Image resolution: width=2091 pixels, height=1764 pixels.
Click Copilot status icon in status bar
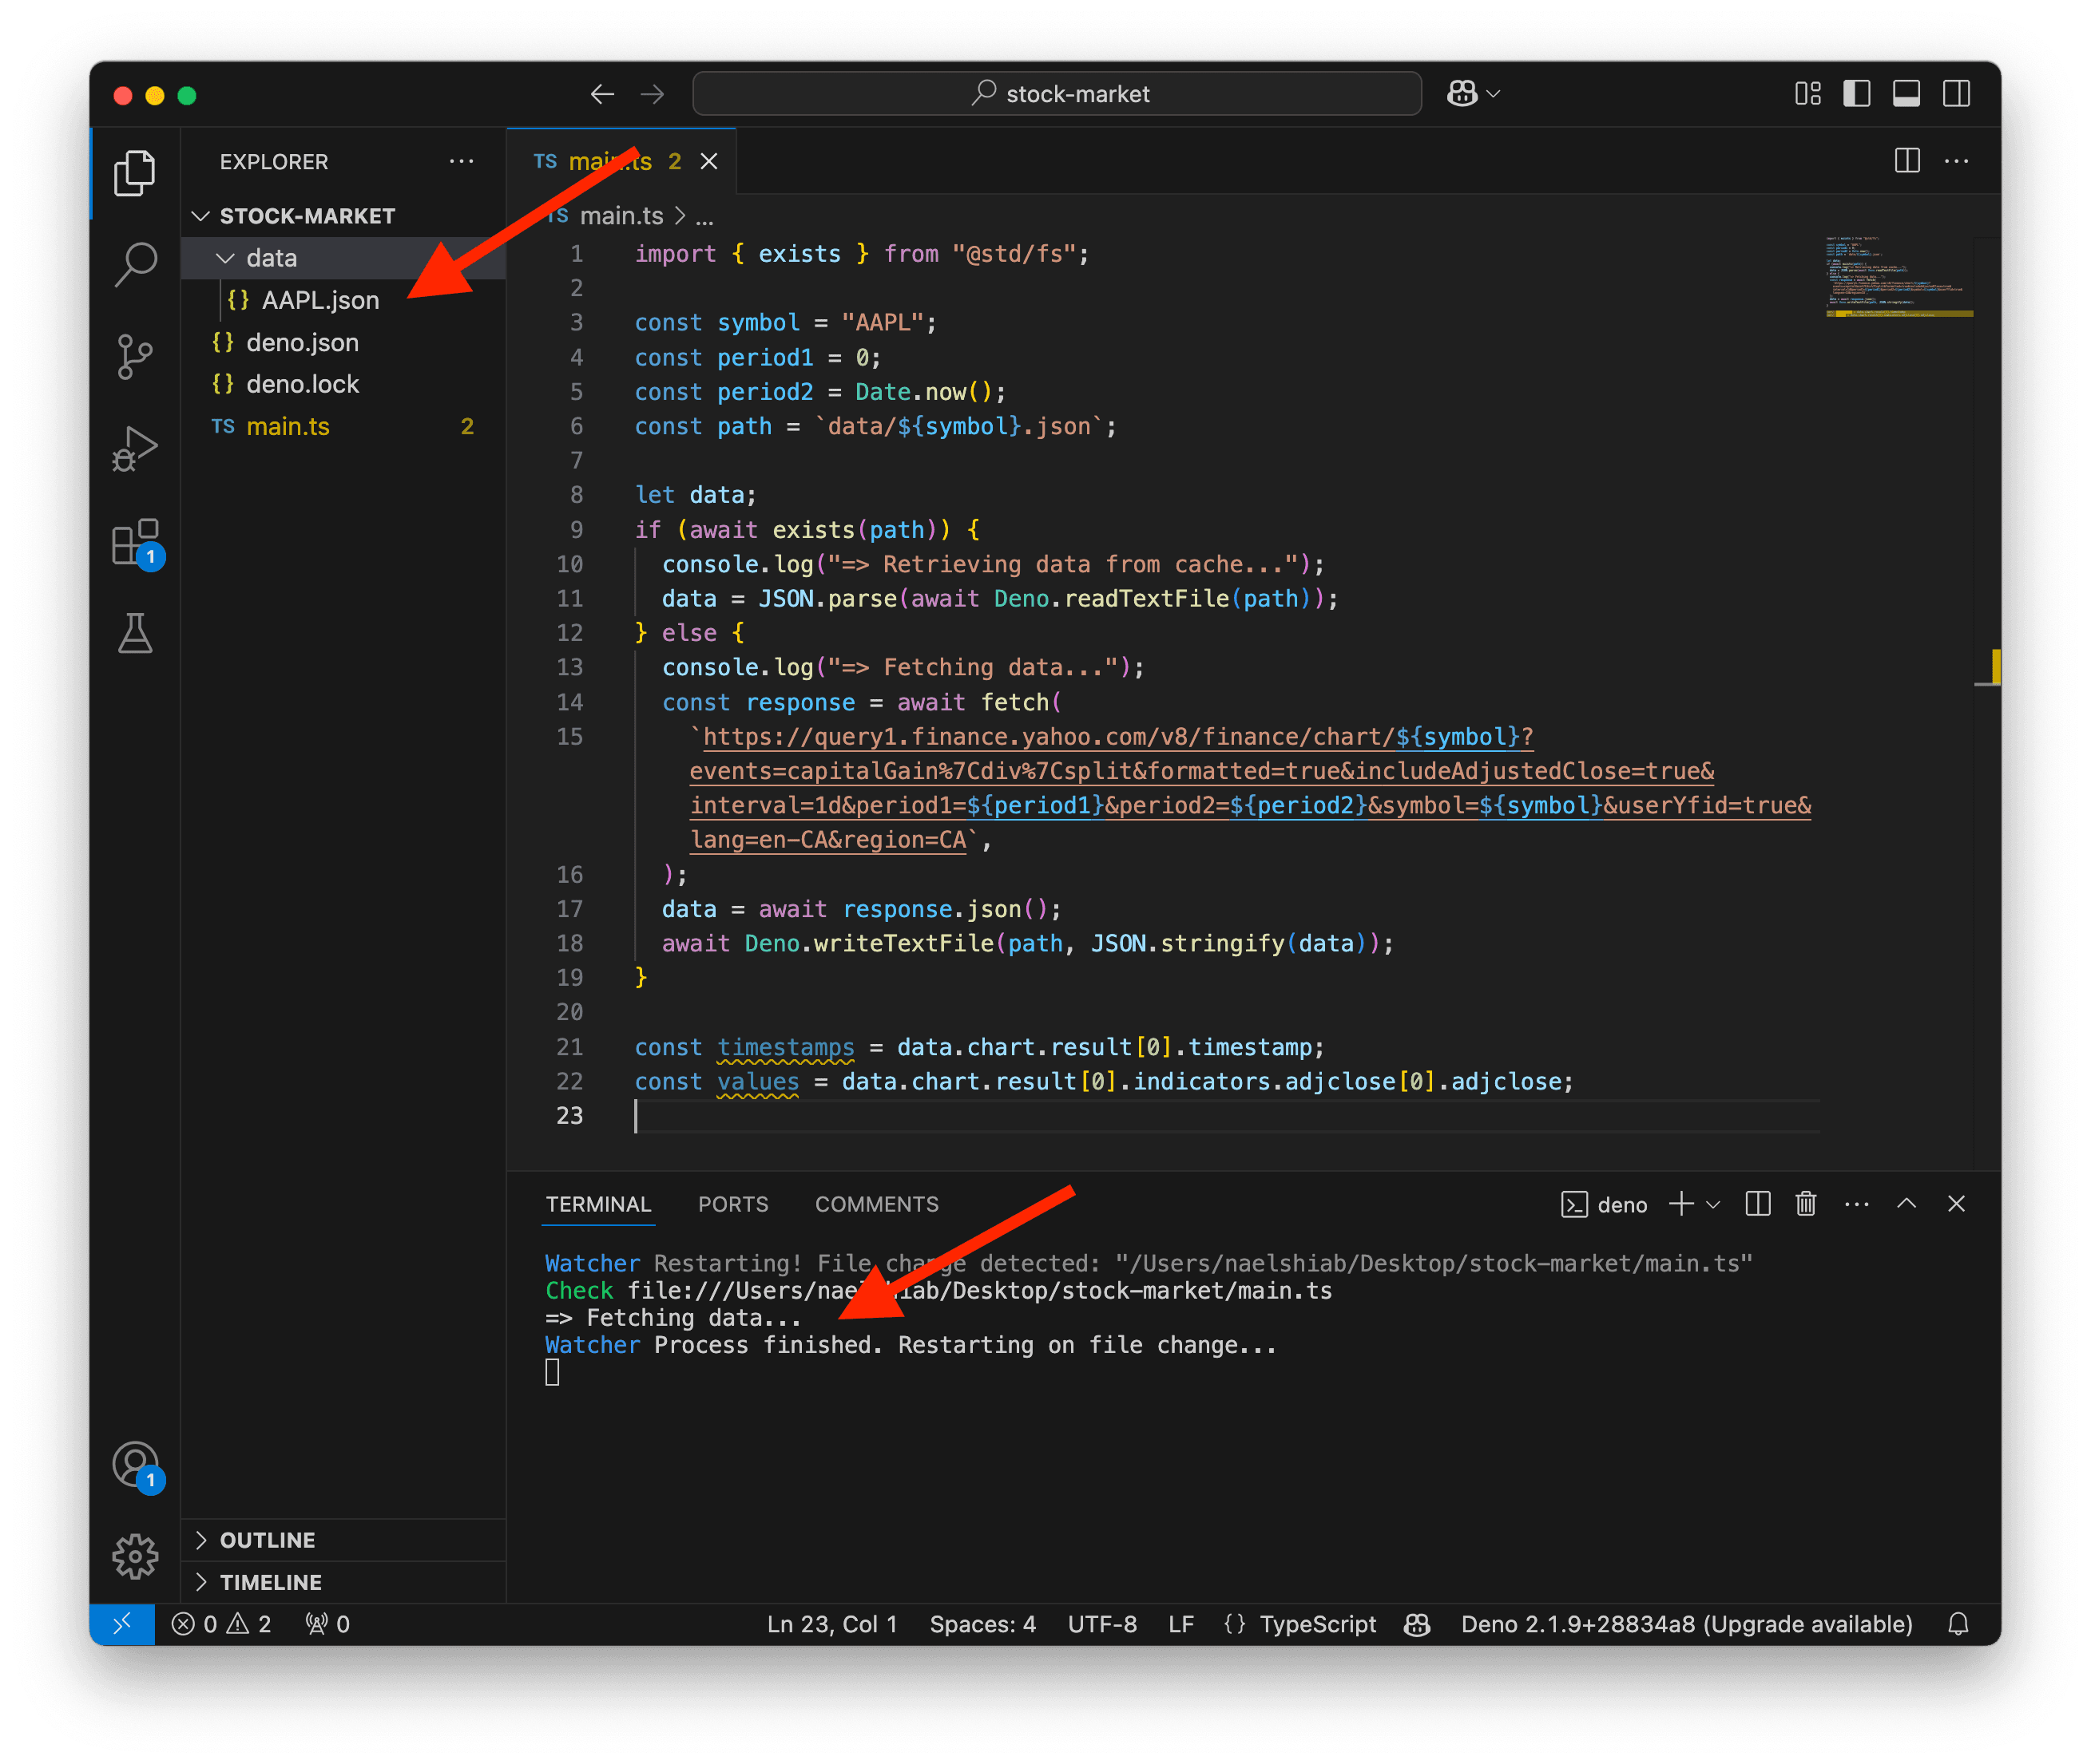coord(1417,1624)
